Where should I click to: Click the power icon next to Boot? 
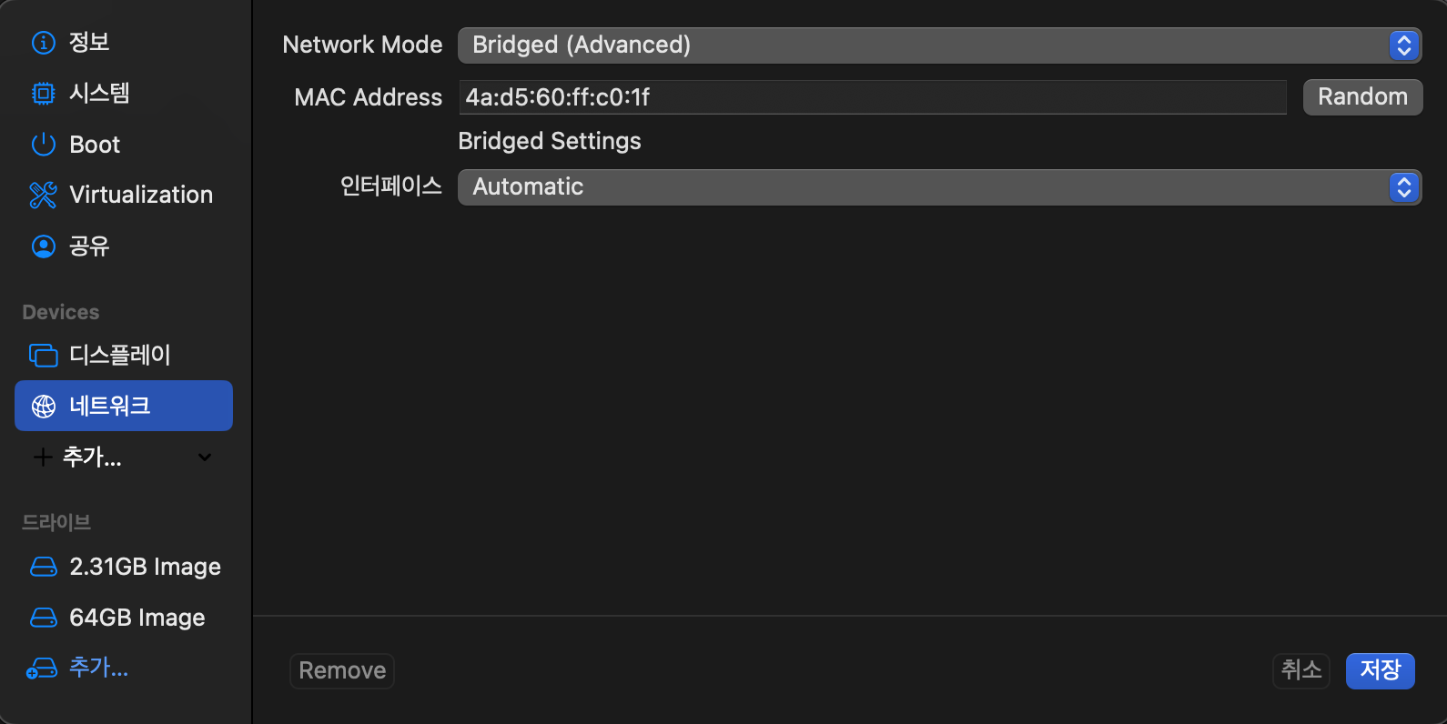pos(44,145)
